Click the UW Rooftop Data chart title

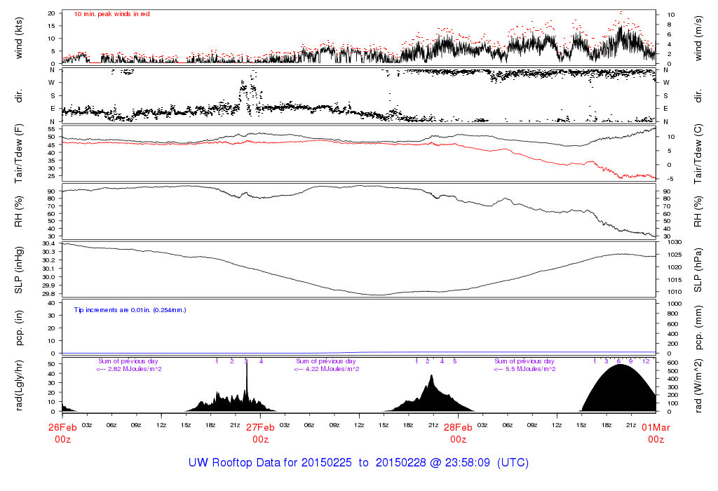coord(358,463)
